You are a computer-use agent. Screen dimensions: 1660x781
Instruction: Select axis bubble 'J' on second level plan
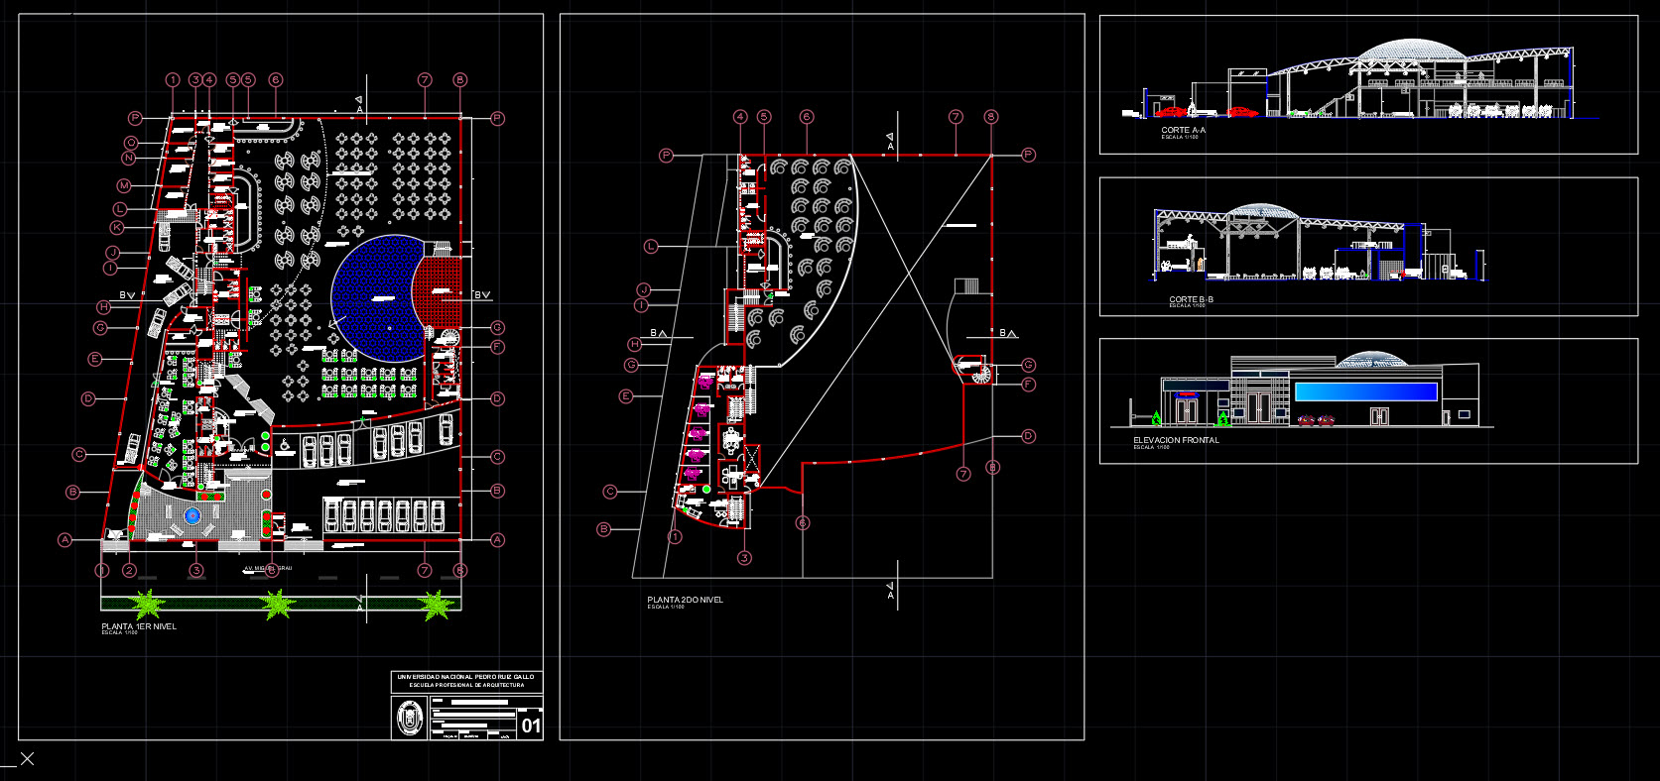click(643, 290)
